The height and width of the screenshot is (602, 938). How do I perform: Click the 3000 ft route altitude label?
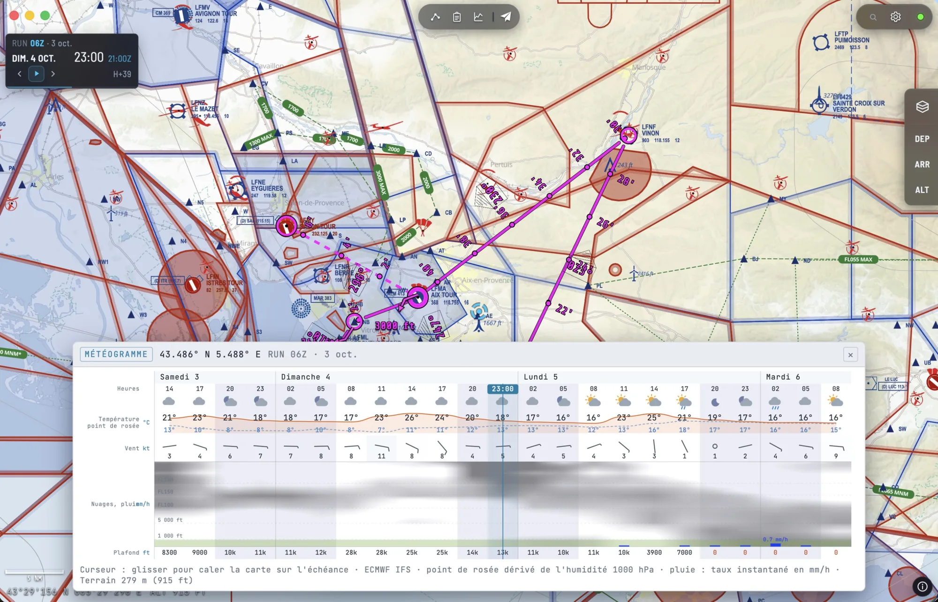click(x=395, y=326)
